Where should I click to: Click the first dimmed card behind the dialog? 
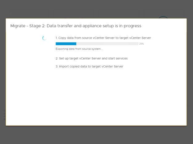(x=29, y=14)
